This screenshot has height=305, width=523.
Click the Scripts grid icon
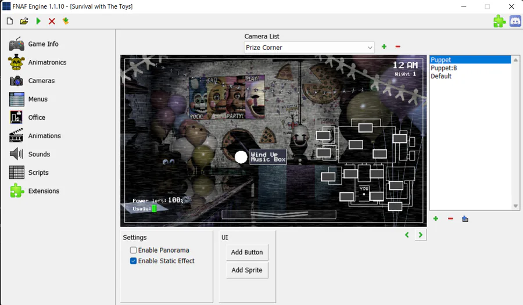(x=16, y=173)
